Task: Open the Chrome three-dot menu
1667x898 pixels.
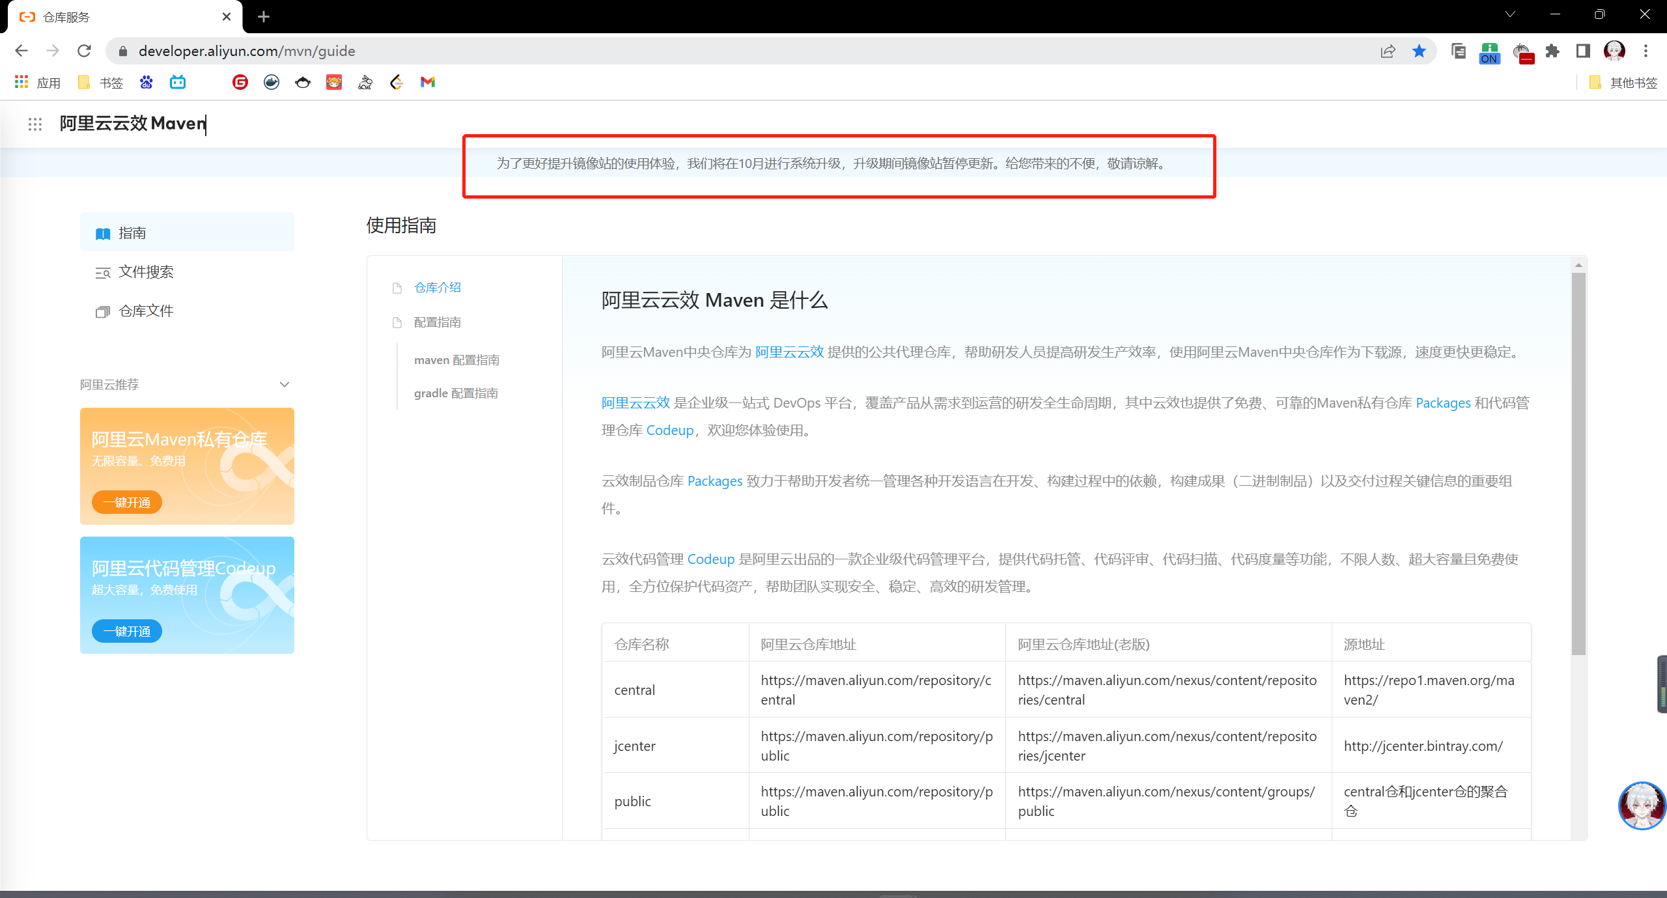Action: click(x=1646, y=51)
